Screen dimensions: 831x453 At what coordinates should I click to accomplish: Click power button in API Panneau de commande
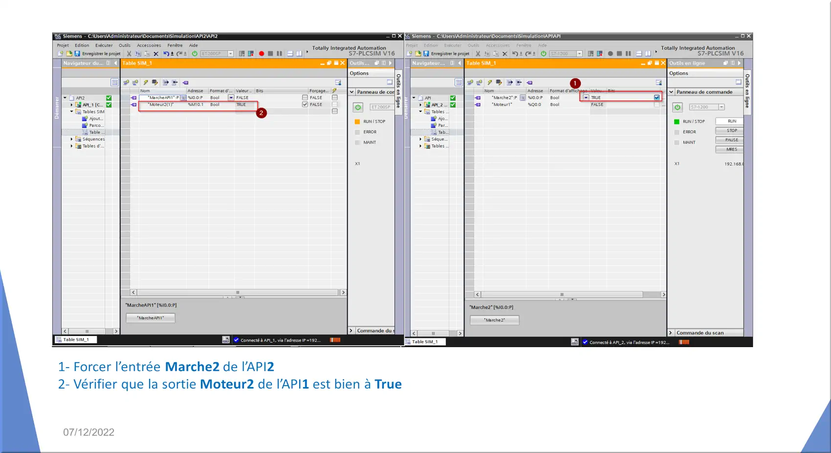678,107
